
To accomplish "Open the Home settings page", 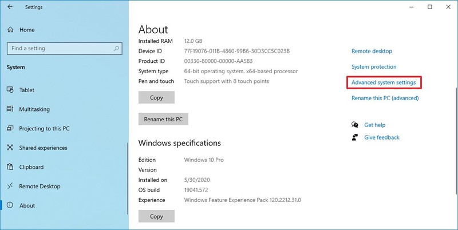I will [27, 30].
